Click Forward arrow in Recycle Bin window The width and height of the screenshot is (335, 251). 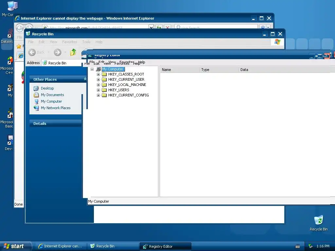[58, 52]
